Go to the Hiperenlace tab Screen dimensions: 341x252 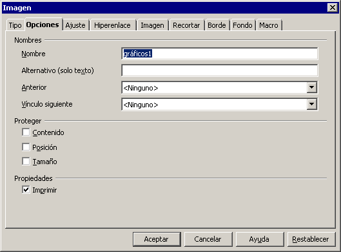coord(112,25)
